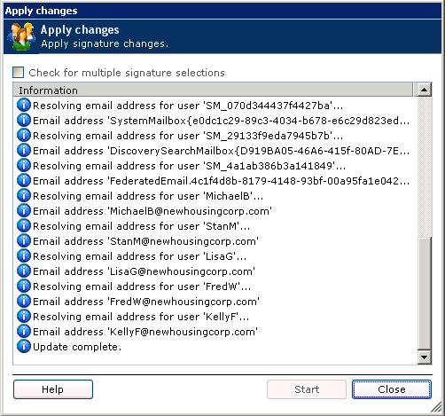Close the Apply changes dialog
445x416 pixels.
pos(392,389)
